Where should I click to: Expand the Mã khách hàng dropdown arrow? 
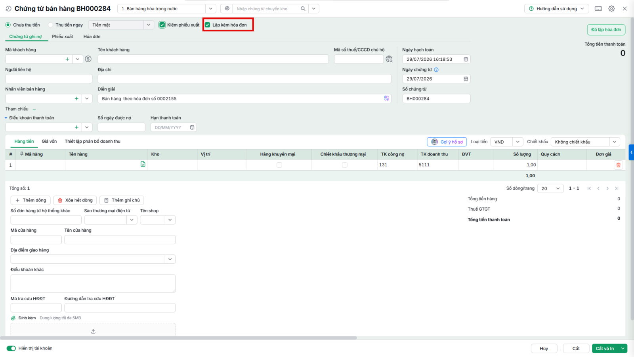(x=78, y=59)
